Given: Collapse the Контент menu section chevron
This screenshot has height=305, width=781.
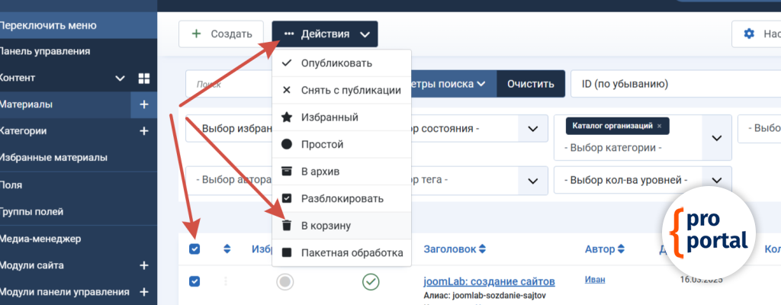Looking at the screenshot, I should (120, 78).
